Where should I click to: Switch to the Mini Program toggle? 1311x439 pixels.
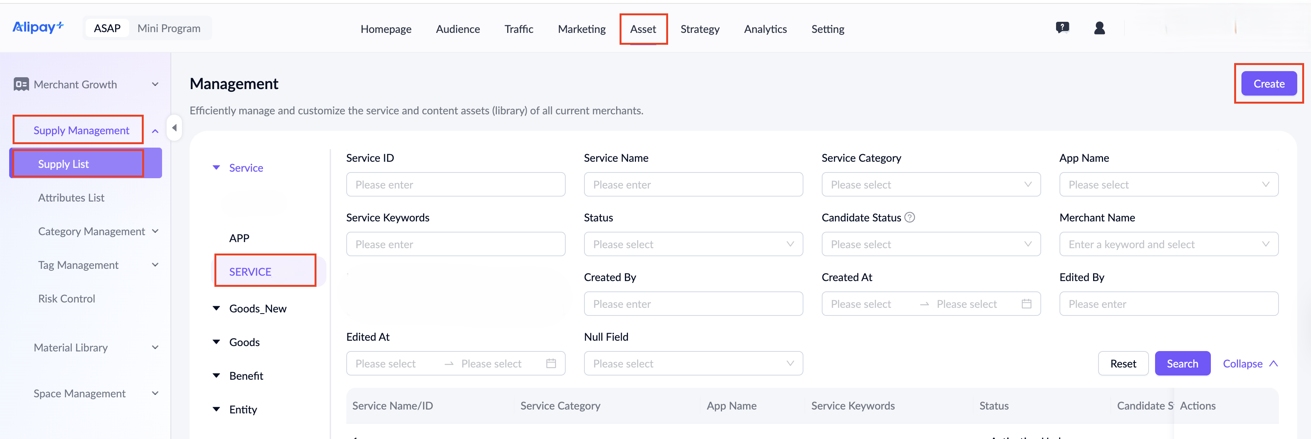(169, 29)
